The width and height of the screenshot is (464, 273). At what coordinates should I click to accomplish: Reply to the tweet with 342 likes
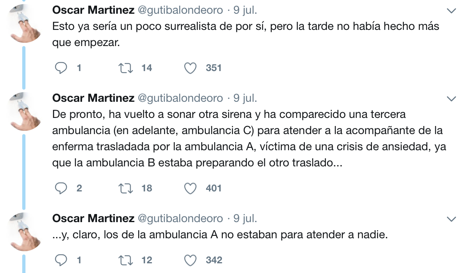click(x=61, y=260)
